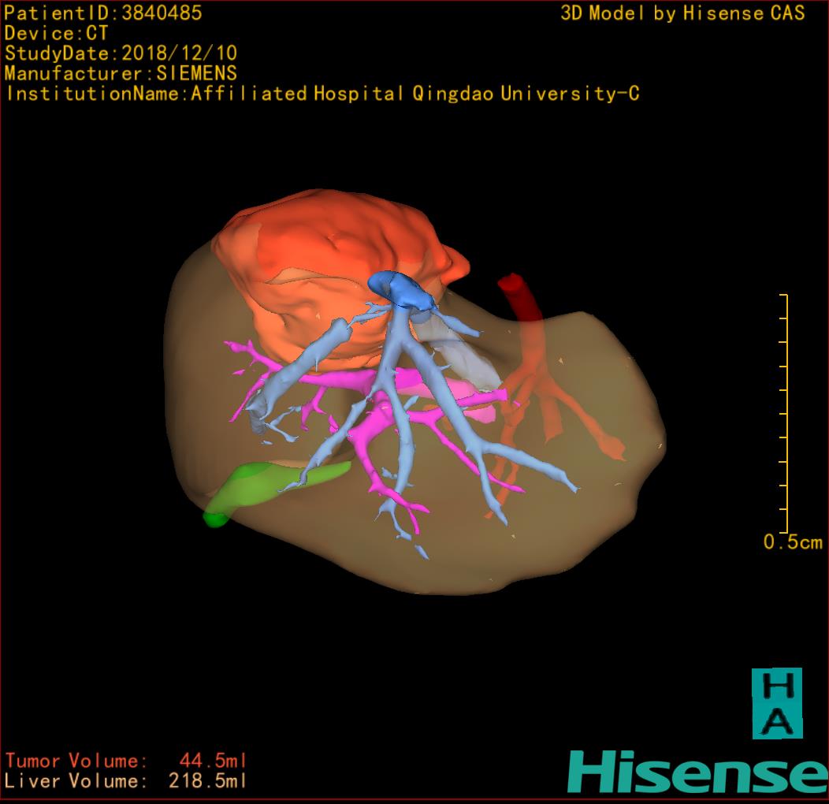Click the A face of orientation cube

pyautogui.click(x=776, y=720)
